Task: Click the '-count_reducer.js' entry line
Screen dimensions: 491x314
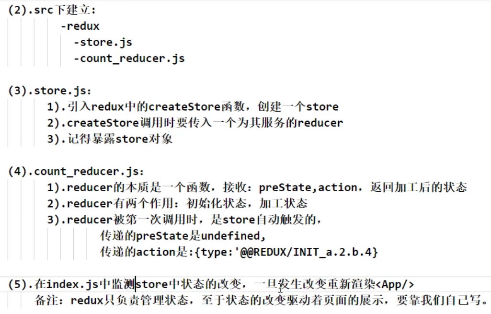Action: click(129, 58)
